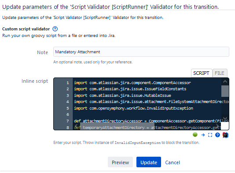The height and width of the screenshot is (173, 235).
Task: Click the Cancel link
Action: tap(173, 162)
